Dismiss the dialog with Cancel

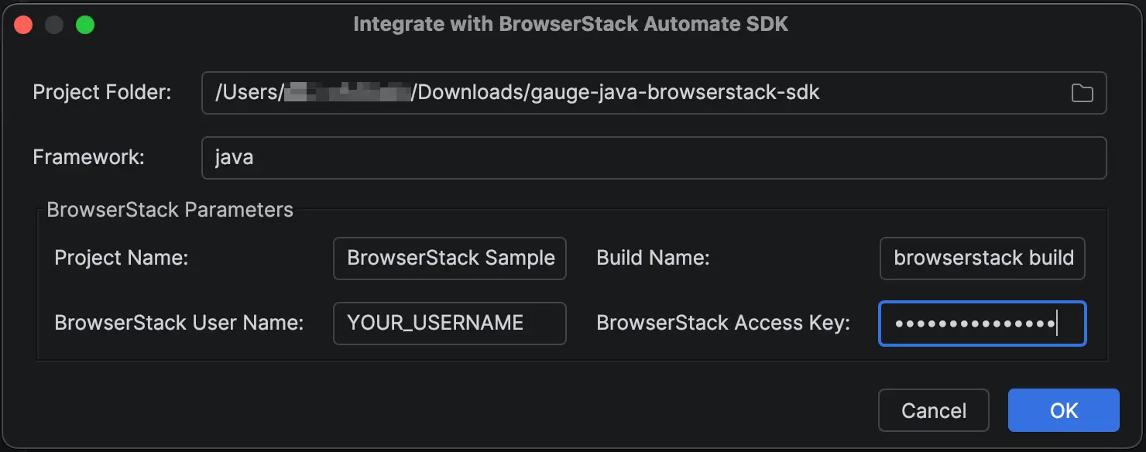(x=934, y=410)
